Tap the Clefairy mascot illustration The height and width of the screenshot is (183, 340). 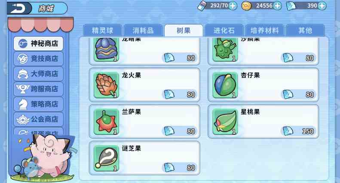(51, 154)
